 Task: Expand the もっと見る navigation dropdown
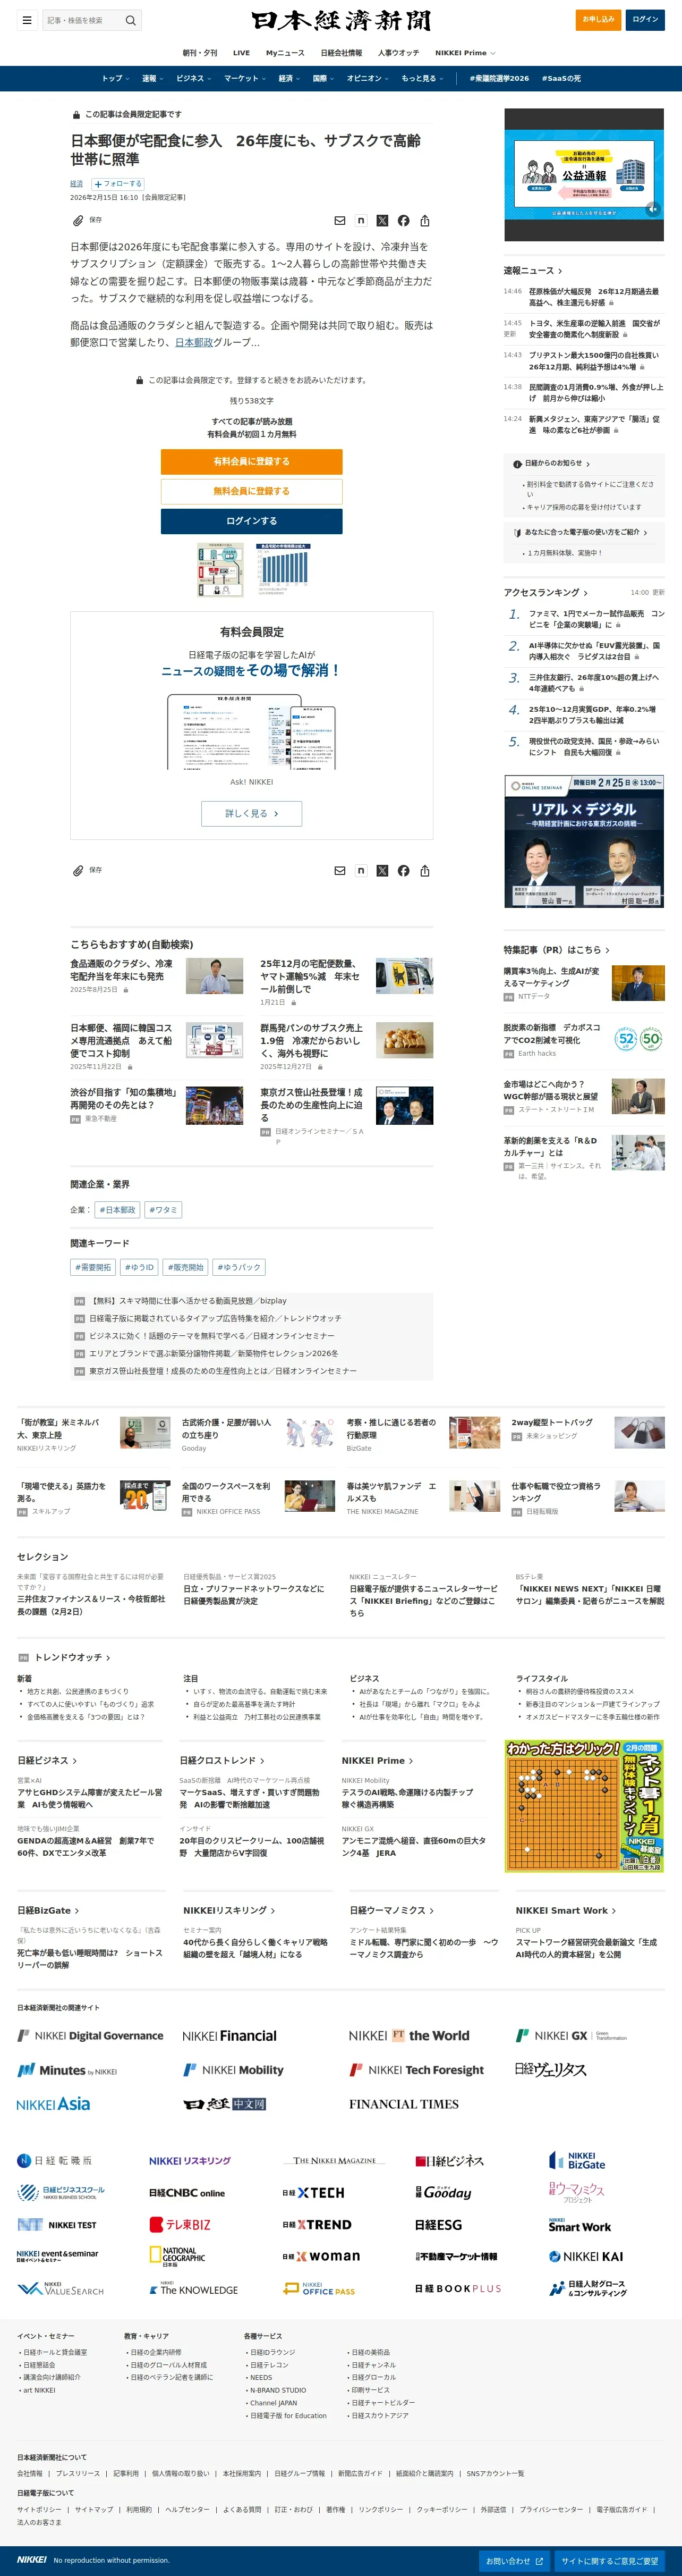(x=422, y=78)
